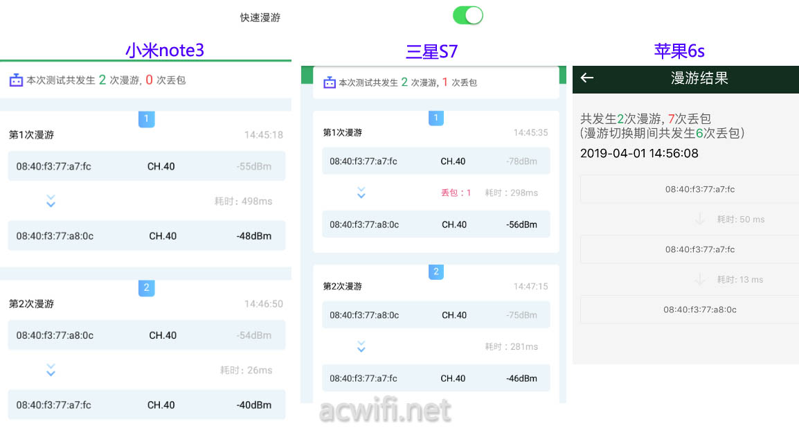
Task: Click the first 08:40:f3:77:a7:fc row in 苹果6s panel
Action: [x=690, y=189]
